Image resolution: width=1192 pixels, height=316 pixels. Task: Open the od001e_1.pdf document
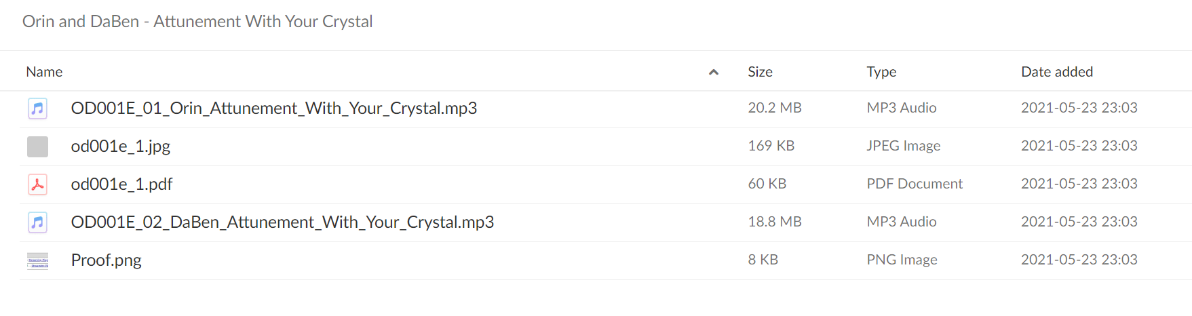[x=122, y=184]
